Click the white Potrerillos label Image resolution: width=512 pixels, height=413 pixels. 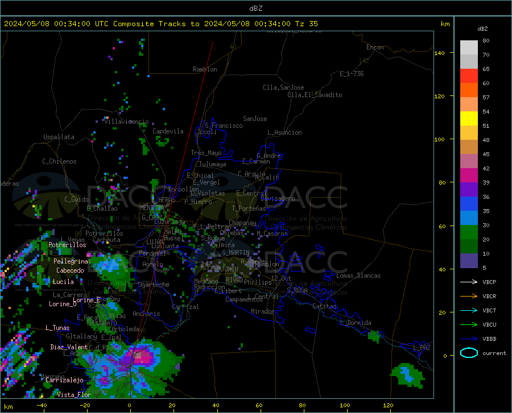67,245
